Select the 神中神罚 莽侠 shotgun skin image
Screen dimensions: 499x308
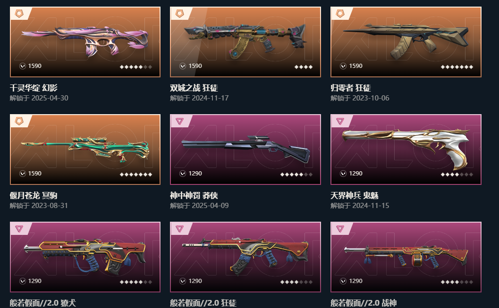245,150
